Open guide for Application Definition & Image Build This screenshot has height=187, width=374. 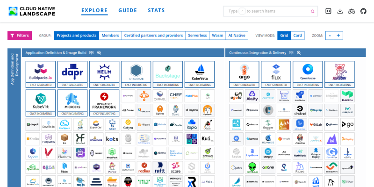(x=91, y=53)
